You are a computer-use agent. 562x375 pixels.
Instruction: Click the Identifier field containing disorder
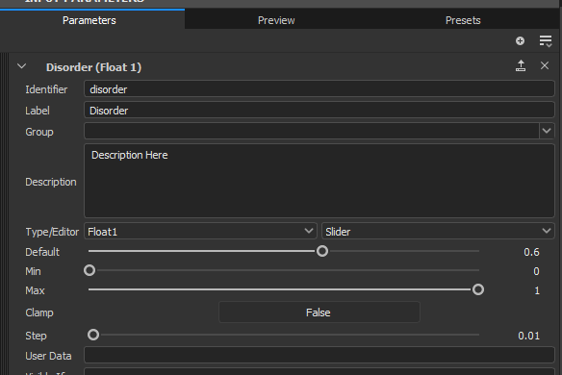tap(319, 88)
